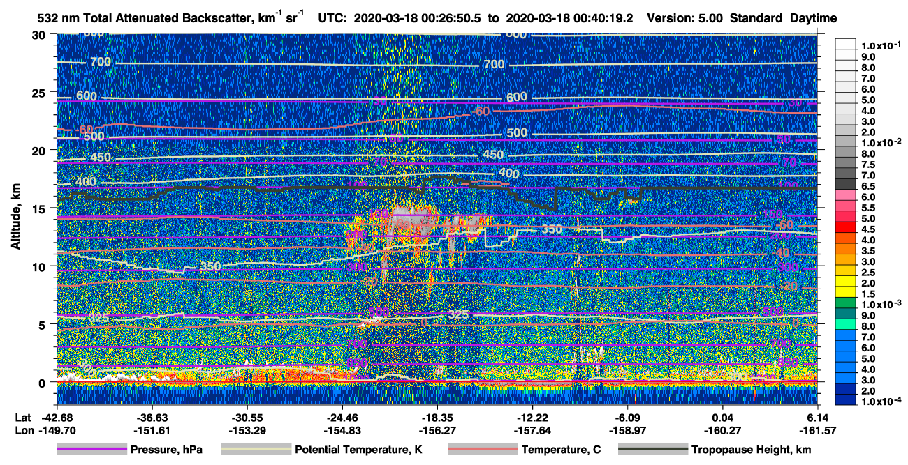The width and height of the screenshot is (908, 465).
Task: Click the longitude value '-153.29'
Action: click(x=247, y=430)
